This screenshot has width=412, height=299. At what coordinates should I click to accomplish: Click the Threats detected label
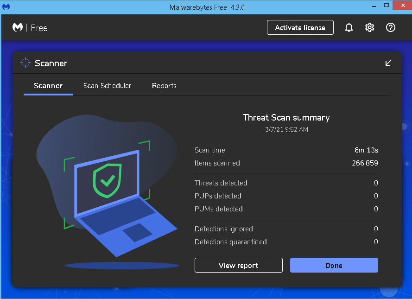pos(221,183)
